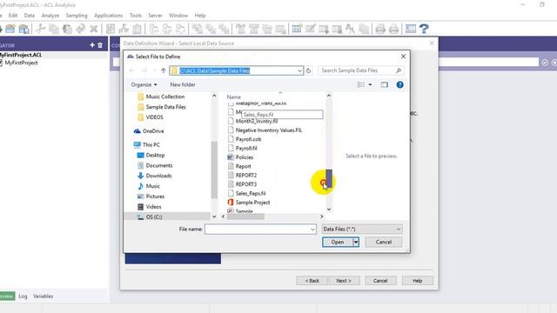Open the address bar path dropdown
The width and height of the screenshot is (557, 313).
(299, 70)
